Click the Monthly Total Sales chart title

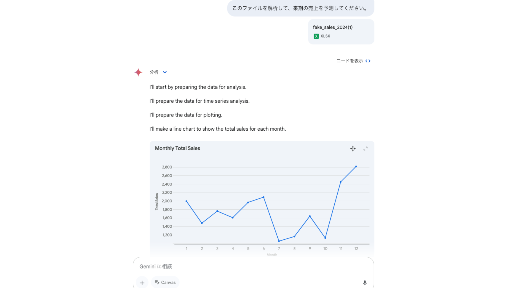click(x=178, y=148)
